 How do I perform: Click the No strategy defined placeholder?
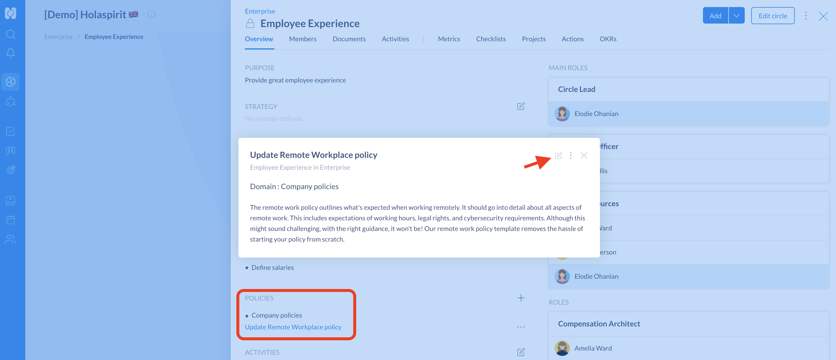[x=273, y=119]
